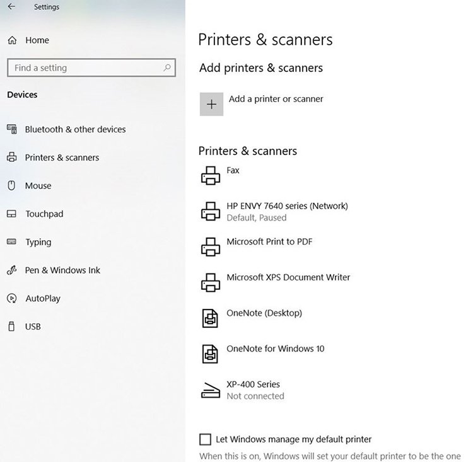Click the XP-400 Series scanner icon
The height and width of the screenshot is (462, 473).
210,390
